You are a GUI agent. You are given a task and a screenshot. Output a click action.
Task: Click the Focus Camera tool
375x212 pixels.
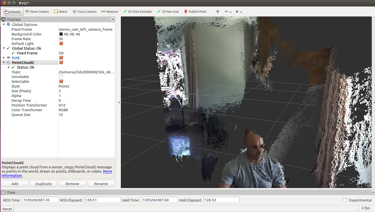tap(84, 12)
